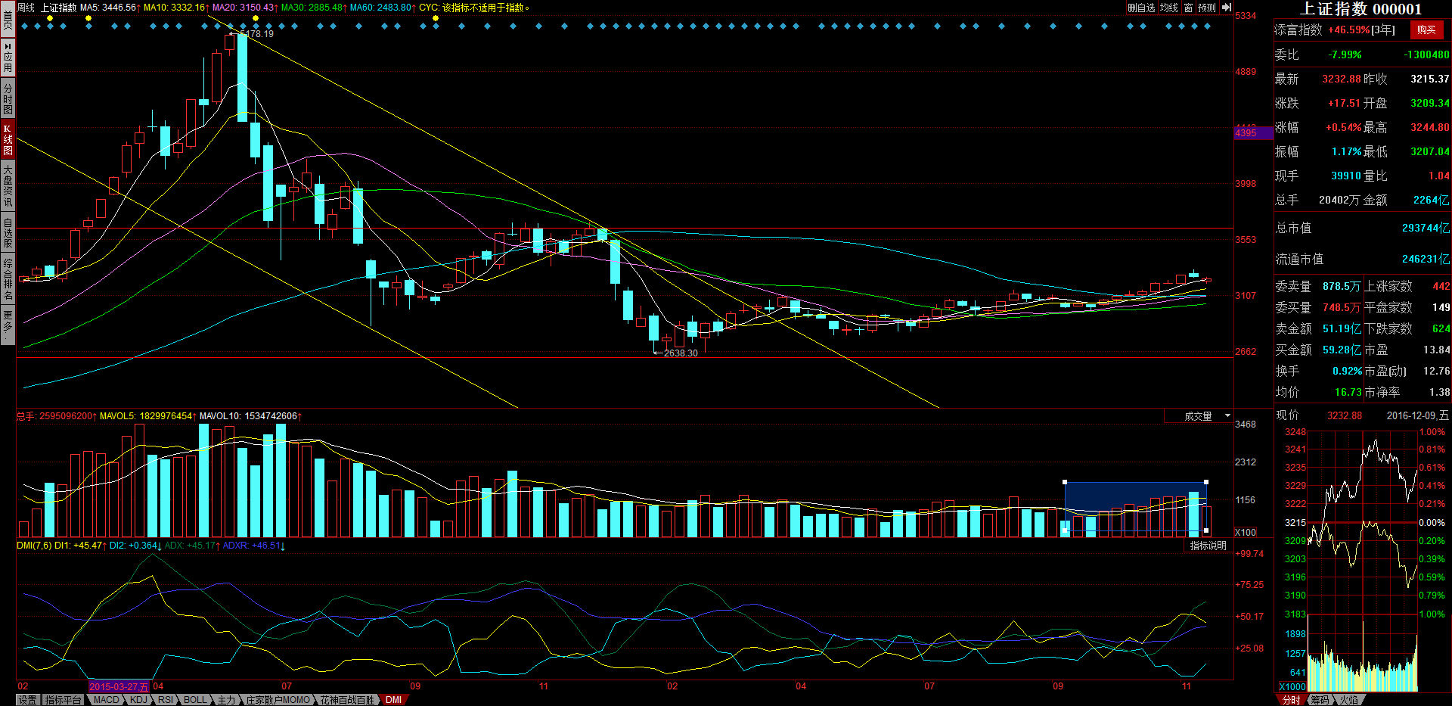Switch to the 火焰 bottom tab
Viewport: 1452px width, 706px height.
[1348, 700]
